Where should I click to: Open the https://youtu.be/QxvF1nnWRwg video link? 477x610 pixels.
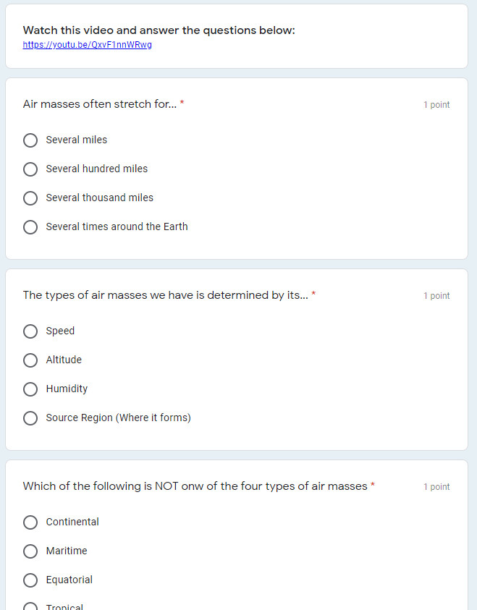tap(88, 45)
